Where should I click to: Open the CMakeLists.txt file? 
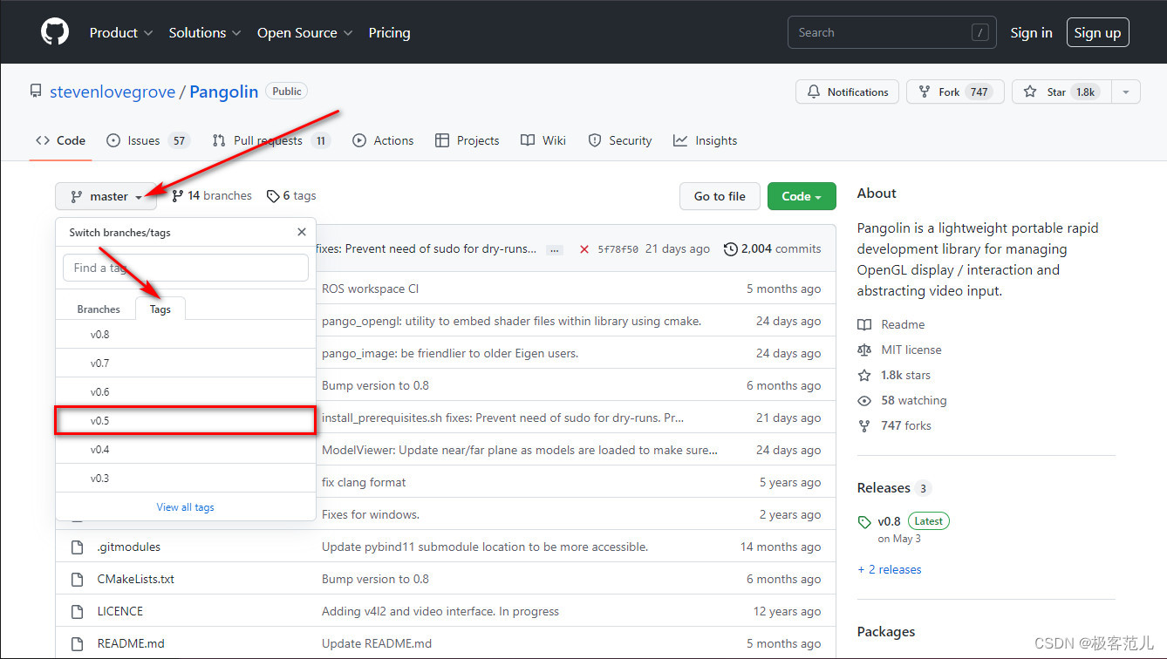(135, 579)
